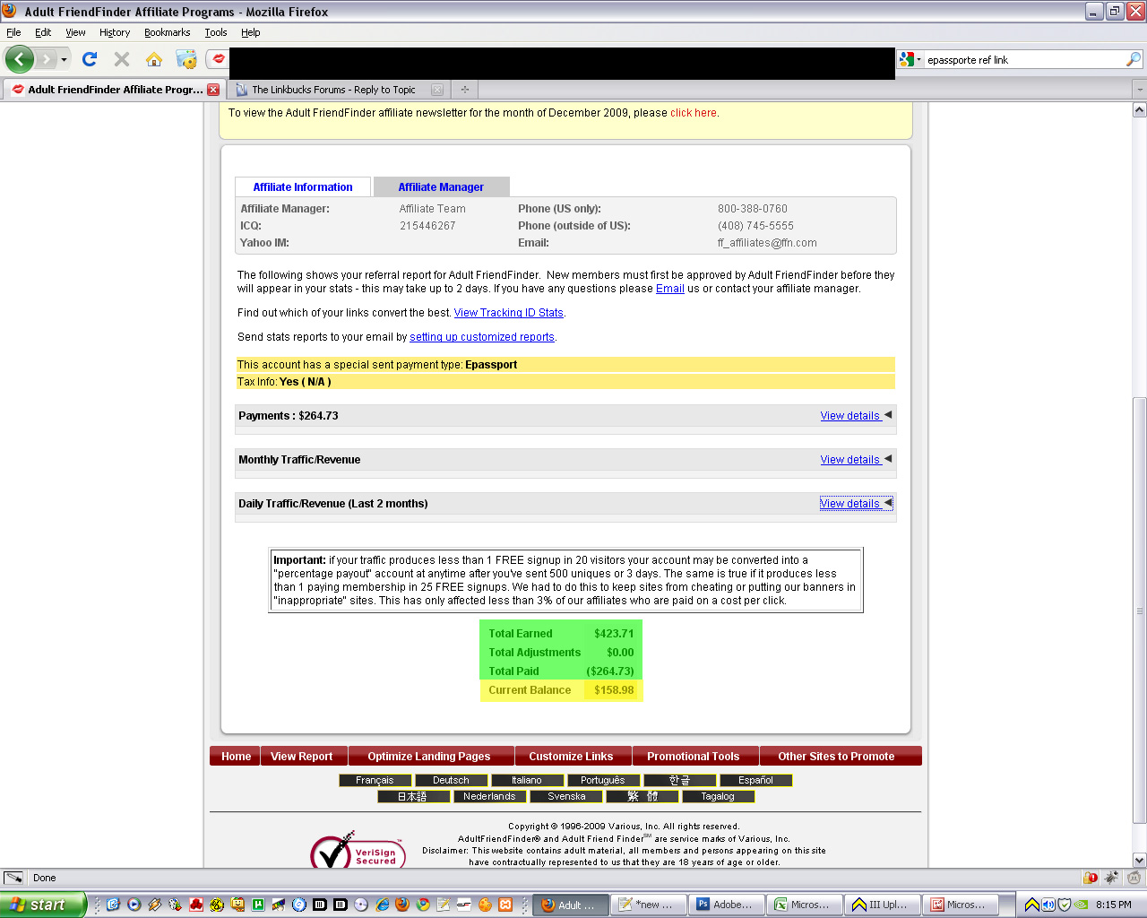The width and height of the screenshot is (1147, 918).
Task: Click the search magnifier icon
Action: (x=1134, y=59)
